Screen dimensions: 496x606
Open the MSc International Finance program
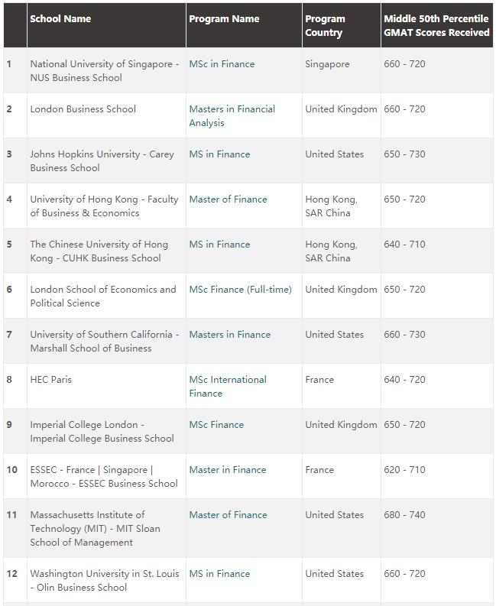coord(228,387)
